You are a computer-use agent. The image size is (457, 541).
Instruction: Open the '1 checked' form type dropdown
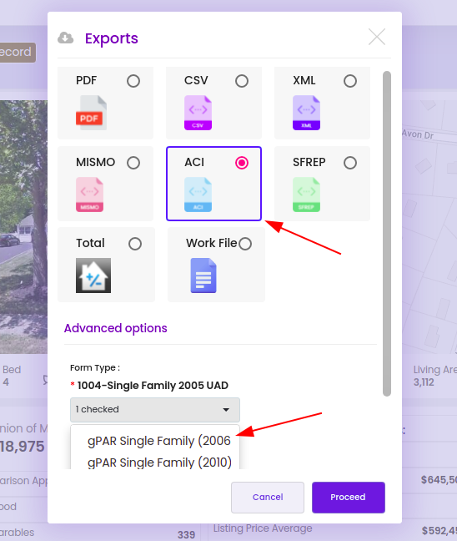(155, 410)
